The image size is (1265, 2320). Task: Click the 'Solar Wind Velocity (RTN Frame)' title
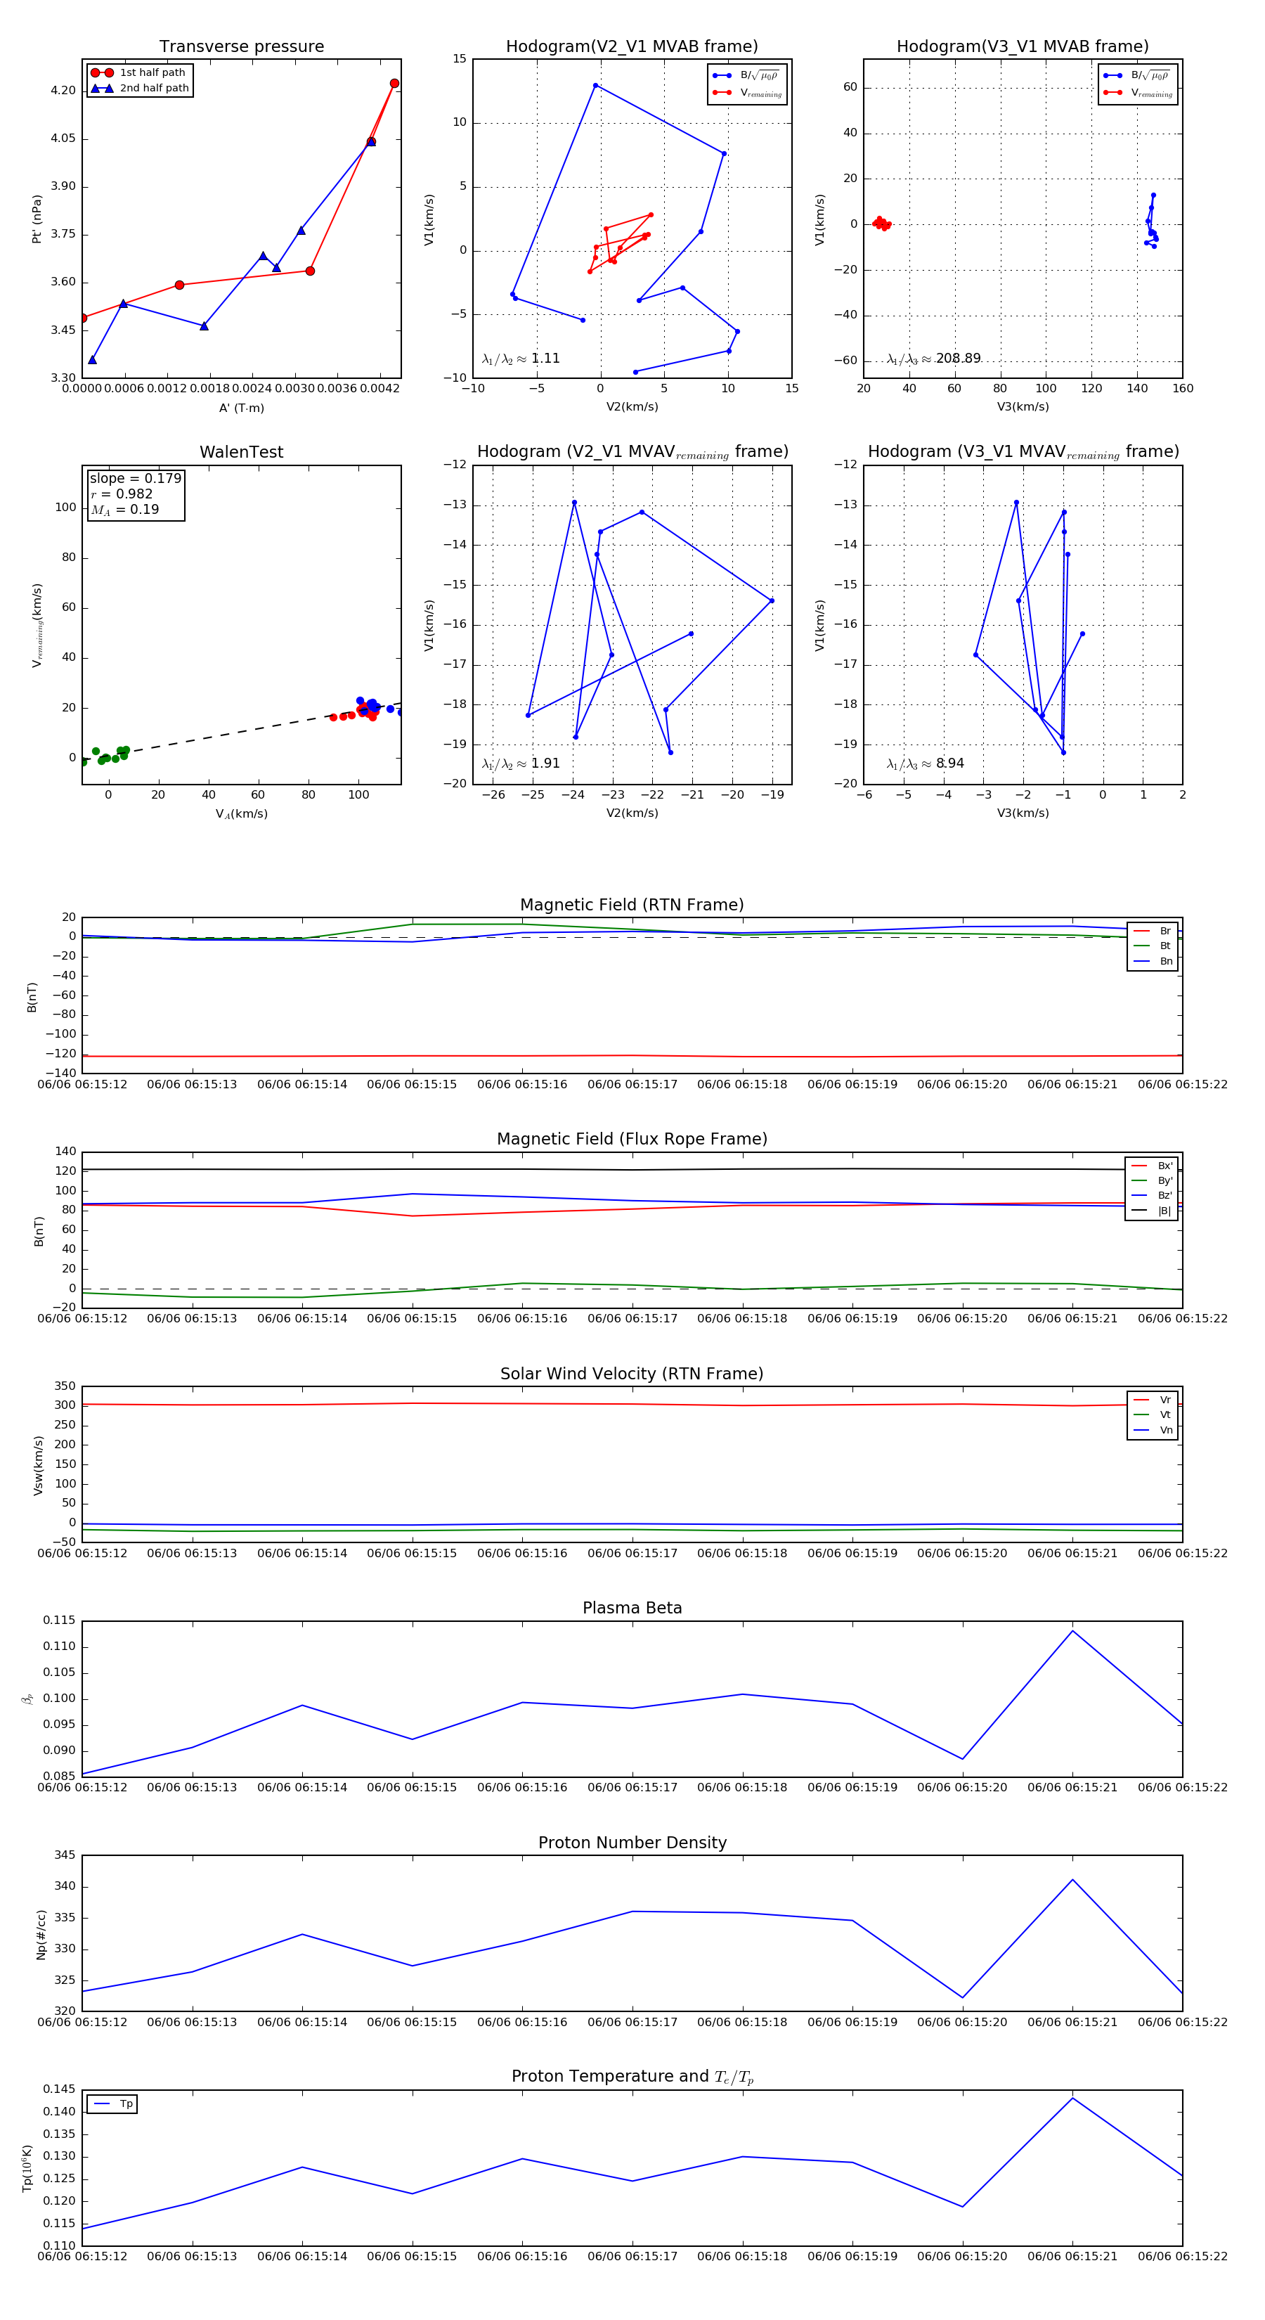click(x=632, y=1374)
